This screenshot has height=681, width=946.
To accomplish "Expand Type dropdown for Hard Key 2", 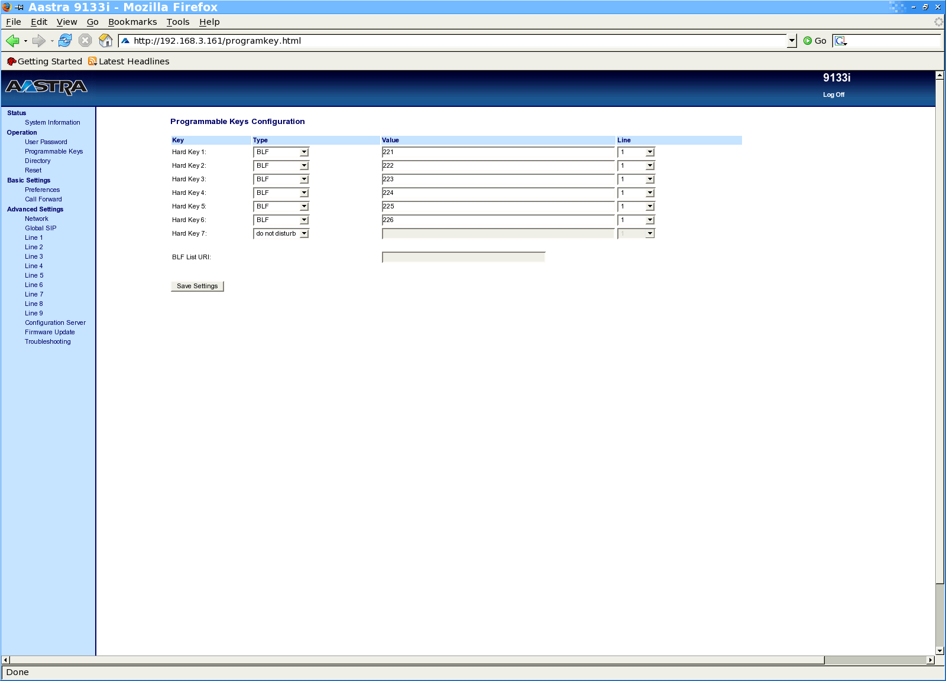I will click(x=281, y=166).
